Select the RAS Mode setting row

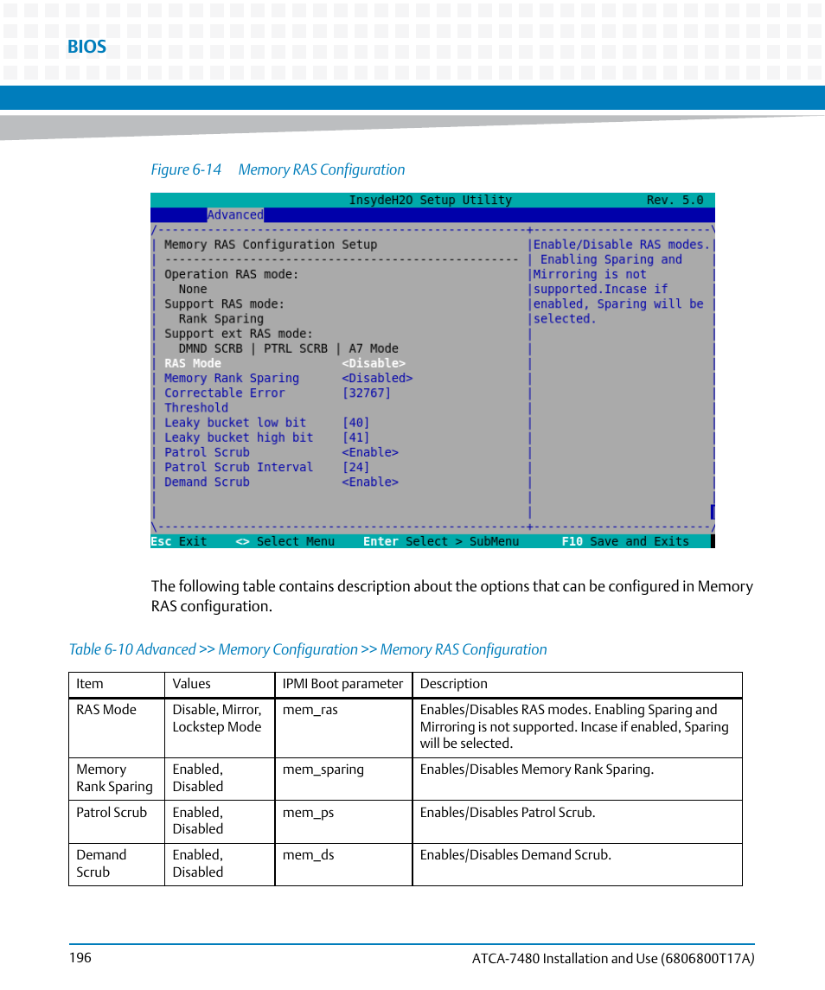tap(285, 364)
